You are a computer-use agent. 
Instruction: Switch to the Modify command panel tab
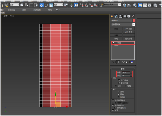(116, 16)
